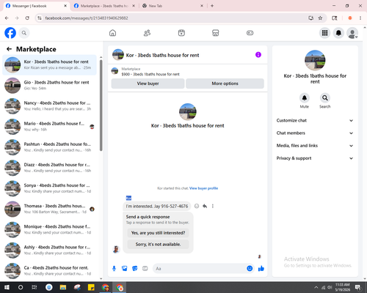Screen dimensions: 367x293
Task: Open more options dots beside the message
Action: point(213,206)
